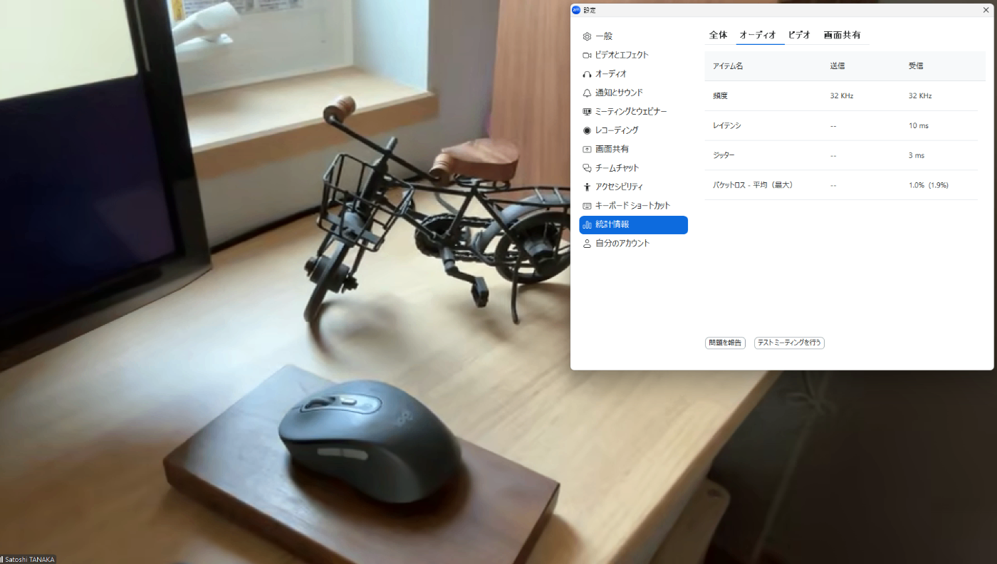
Task: Open アクセシビリティ settings
Action: click(x=633, y=187)
